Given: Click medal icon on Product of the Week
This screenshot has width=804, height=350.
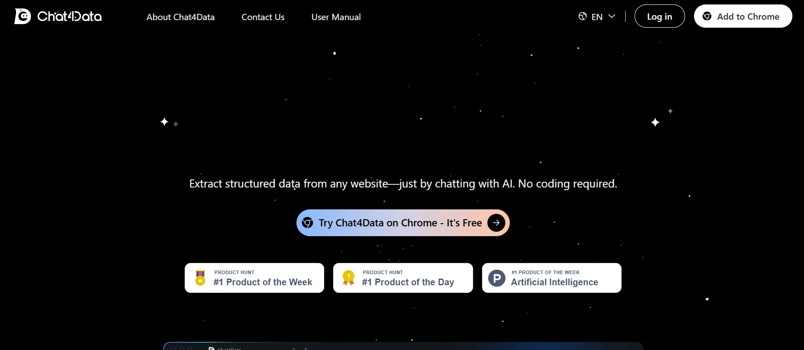Looking at the screenshot, I should coord(200,278).
